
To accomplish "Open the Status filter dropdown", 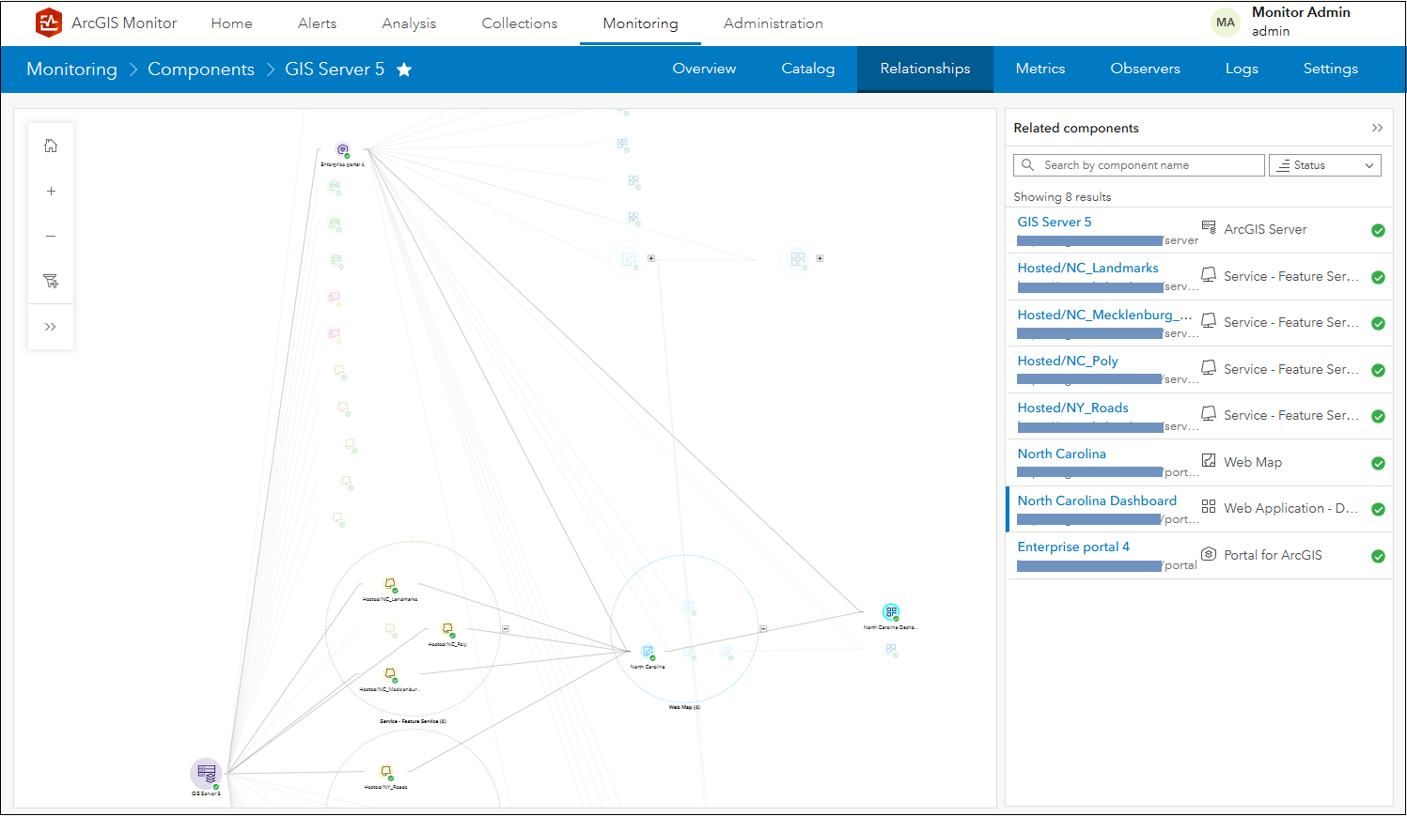I will point(1325,165).
